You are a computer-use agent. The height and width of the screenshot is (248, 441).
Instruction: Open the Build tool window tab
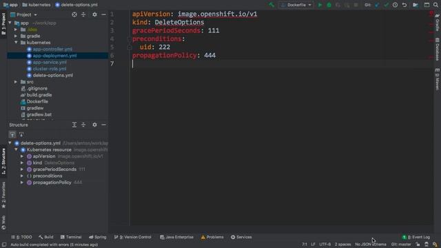coord(46,237)
